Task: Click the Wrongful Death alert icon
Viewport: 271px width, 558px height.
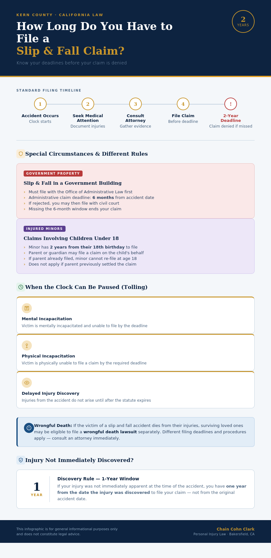Action: [x=29, y=428]
